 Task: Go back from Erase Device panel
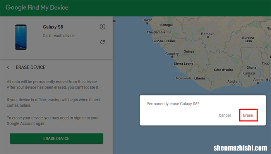[x=8, y=67]
